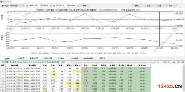Viewport: 185px width, 92px height.
Task: Click the end time spinner arrows
Action: pos(78,6)
